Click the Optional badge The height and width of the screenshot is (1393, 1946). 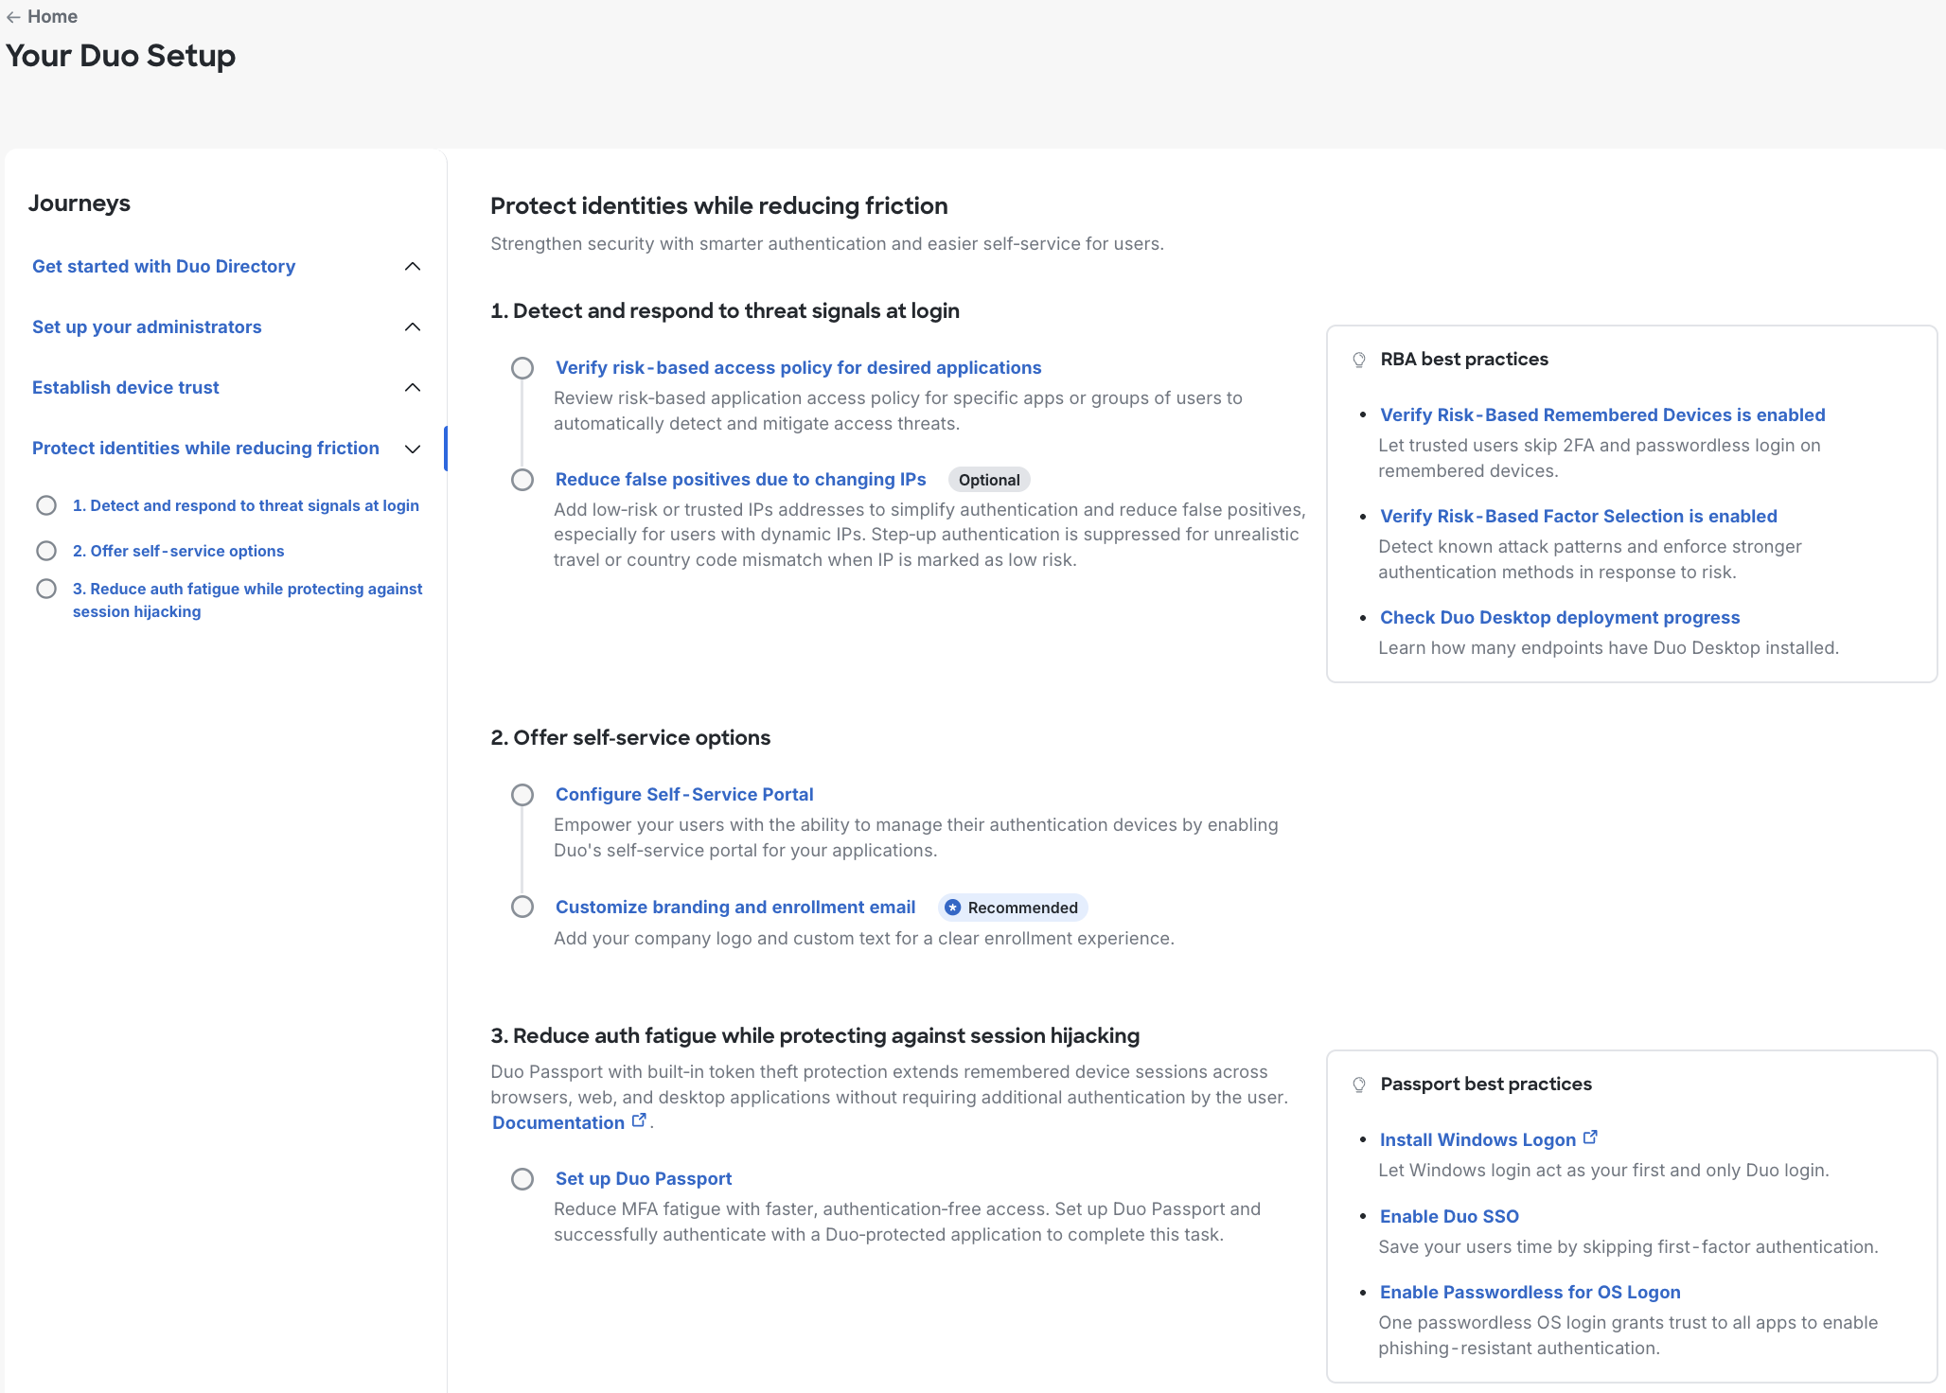pyautogui.click(x=989, y=480)
